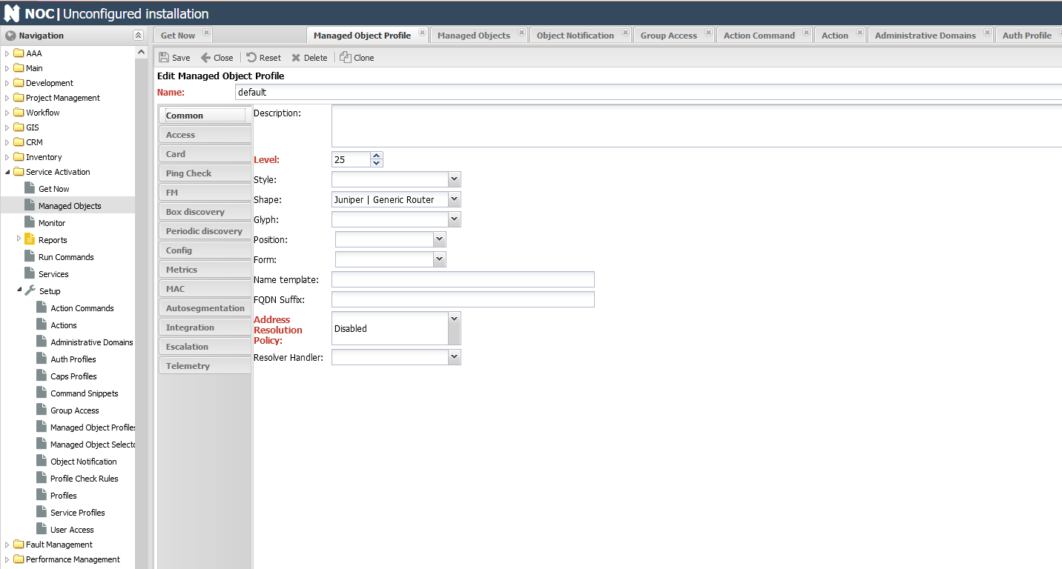Click the Close arrow toolbar button

(217, 58)
